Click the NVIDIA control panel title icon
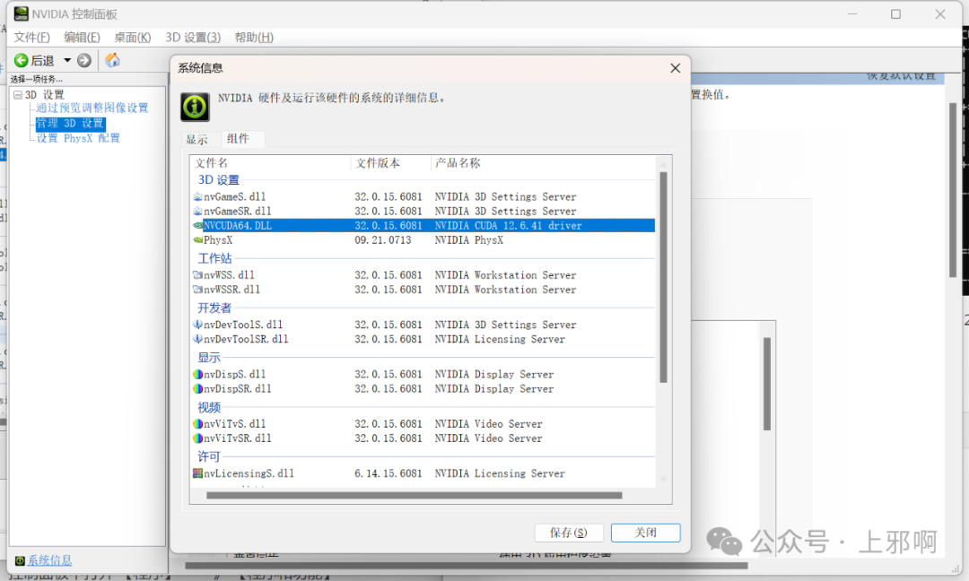The width and height of the screenshot is (969, 581). point(21,13)
